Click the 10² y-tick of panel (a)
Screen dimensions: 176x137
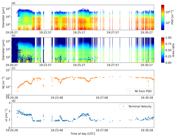[x=8, y=24]
